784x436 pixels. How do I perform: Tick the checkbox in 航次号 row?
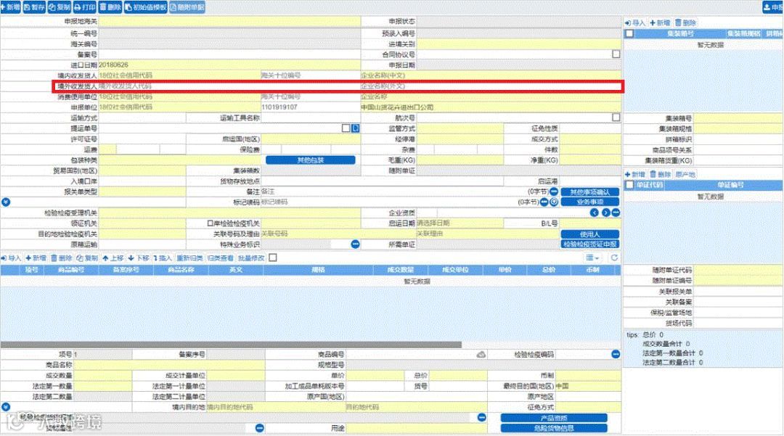616,118
